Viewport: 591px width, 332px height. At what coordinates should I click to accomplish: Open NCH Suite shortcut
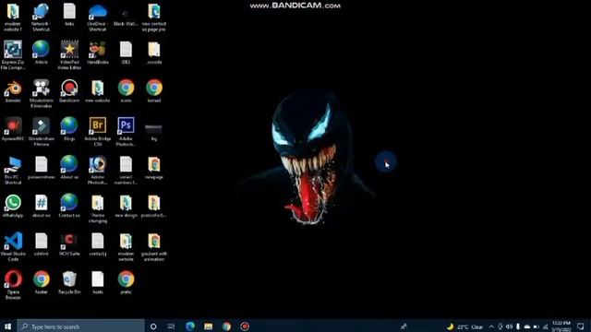[69, 244]
